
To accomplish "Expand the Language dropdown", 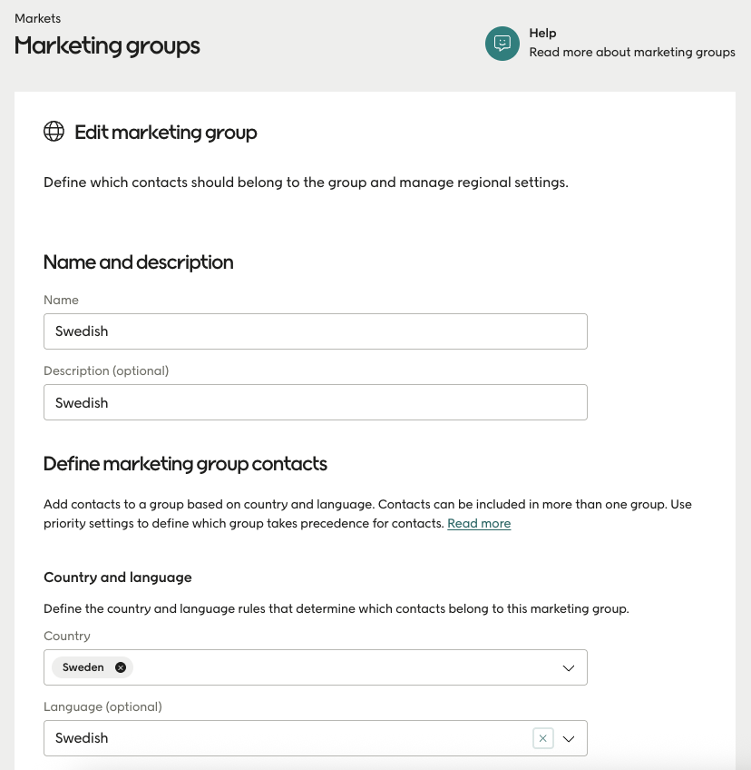I will 570,738.
